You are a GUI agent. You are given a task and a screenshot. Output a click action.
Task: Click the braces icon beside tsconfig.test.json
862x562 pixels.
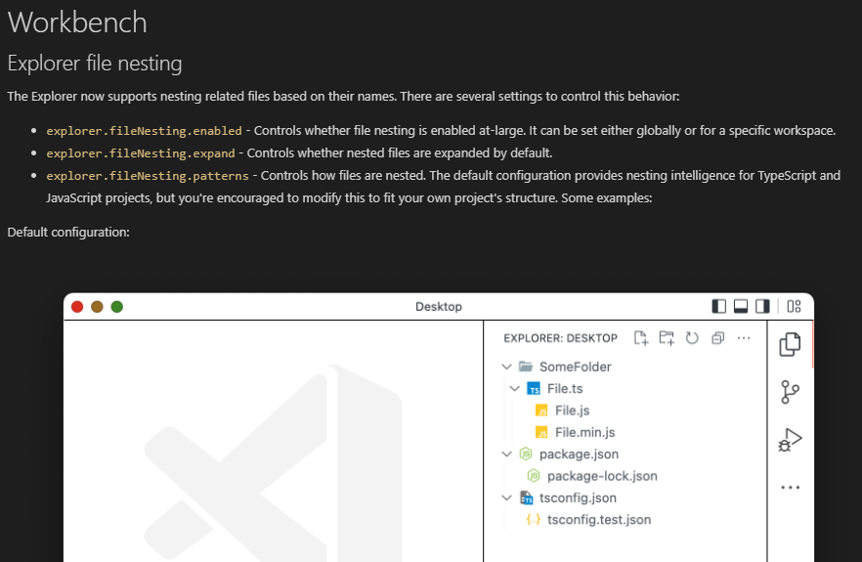click(534, 519)
